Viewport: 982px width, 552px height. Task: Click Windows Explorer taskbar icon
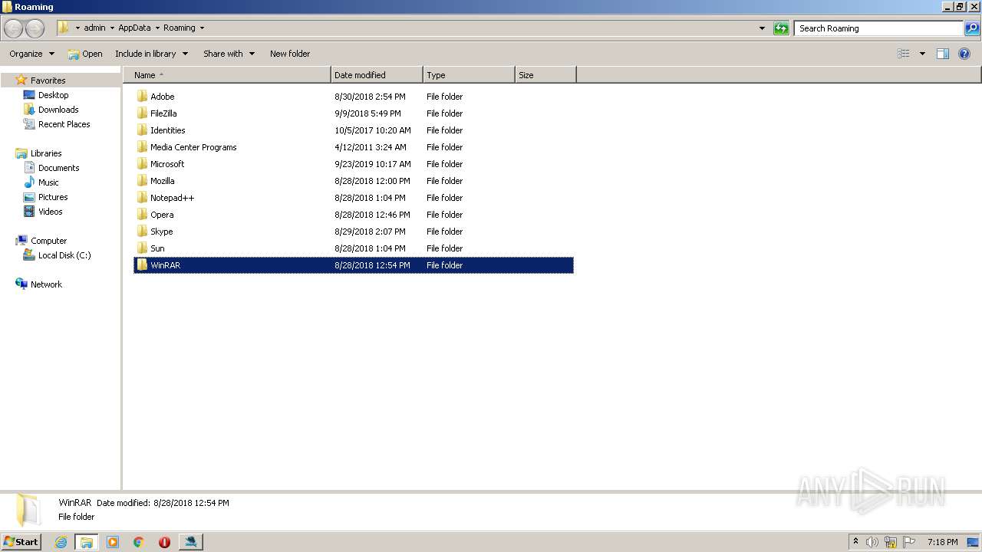click(x=87, y=542)
